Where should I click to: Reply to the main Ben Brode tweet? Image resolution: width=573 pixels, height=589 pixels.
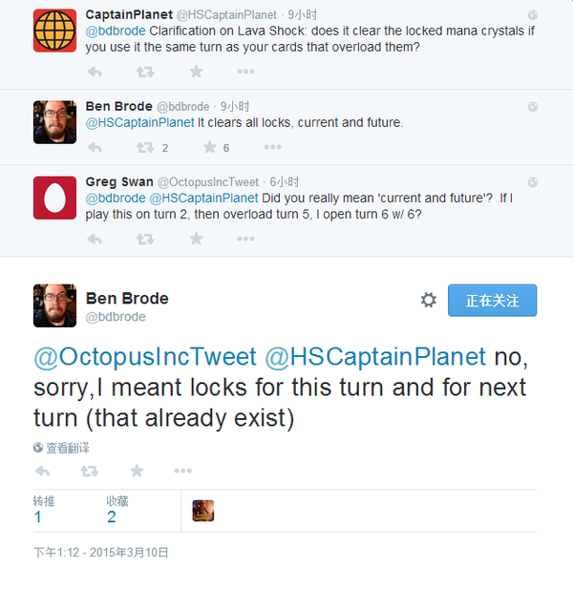42,471
